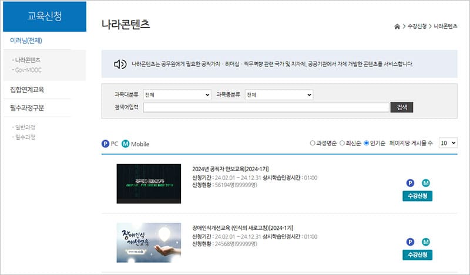
Task: Click 수강신청 button for 공직자 안보교육
Action: tap(417, 196)
